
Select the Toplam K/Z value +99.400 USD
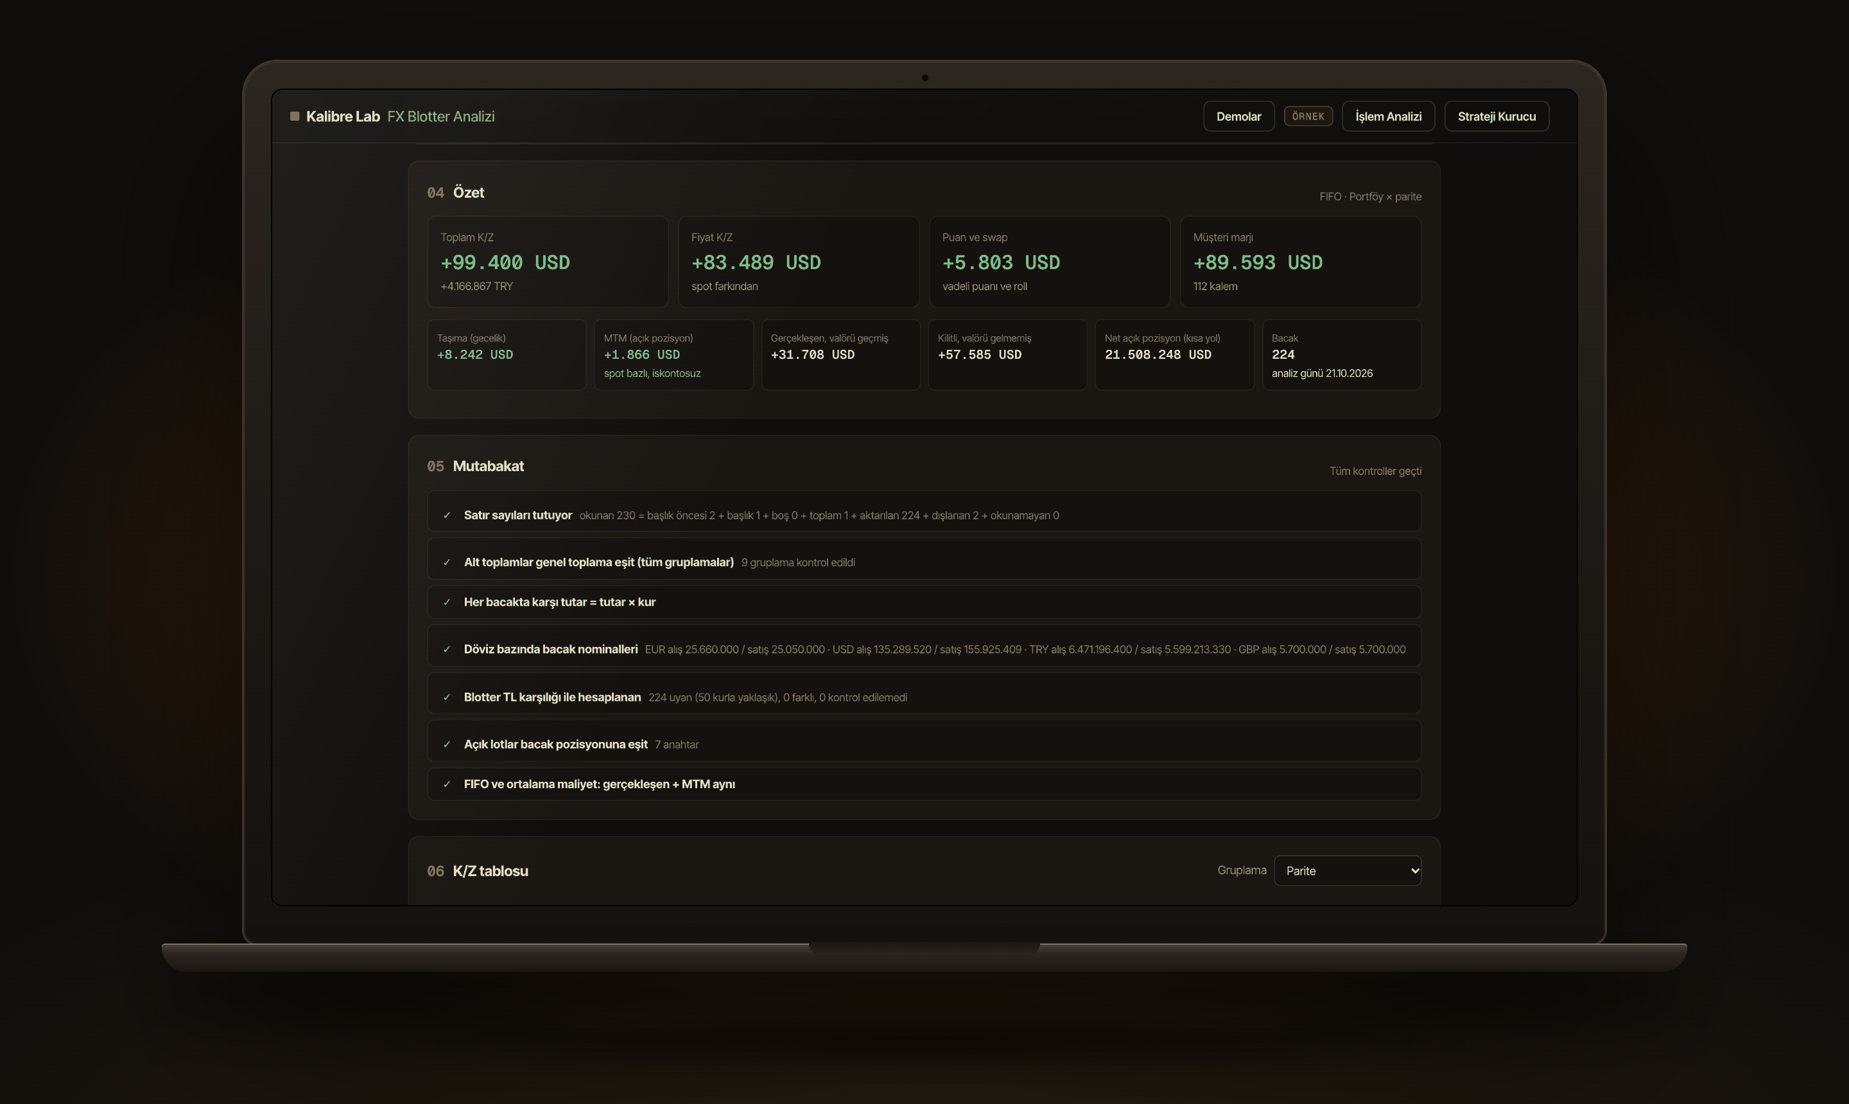[x=505, y=263]
